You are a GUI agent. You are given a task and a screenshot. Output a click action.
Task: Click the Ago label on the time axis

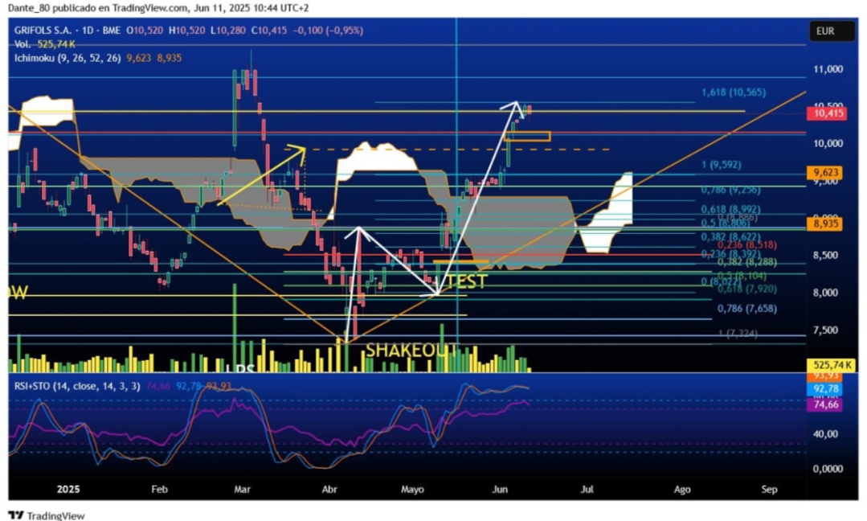point(682,490)
